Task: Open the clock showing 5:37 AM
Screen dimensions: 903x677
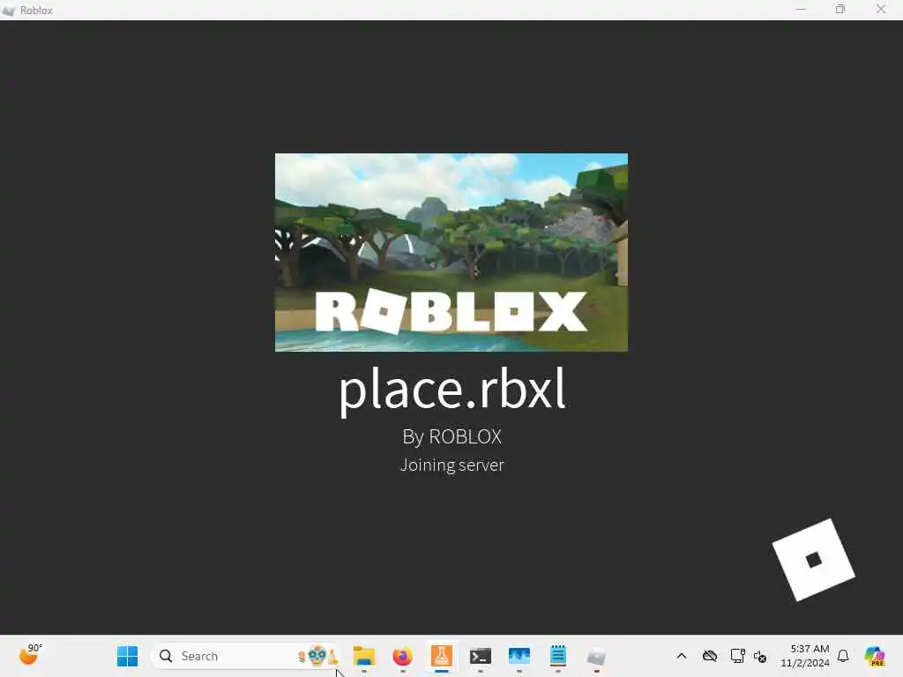Action: 805,656
